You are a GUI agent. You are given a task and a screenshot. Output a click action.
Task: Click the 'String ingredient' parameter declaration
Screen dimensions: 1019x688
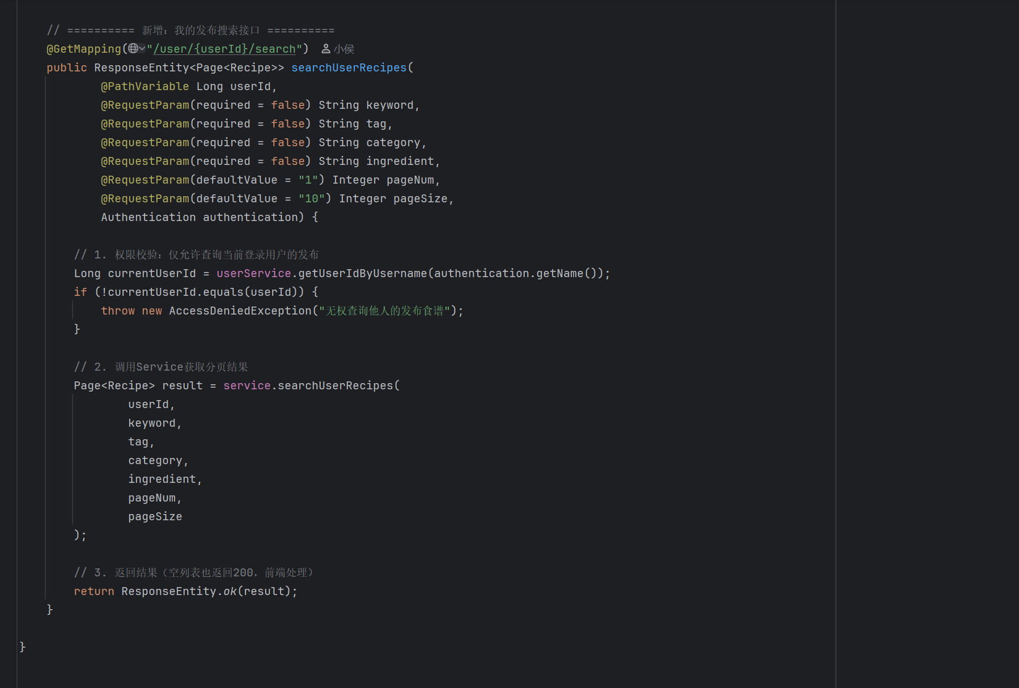pyautogui.click(x=376, y=162)
